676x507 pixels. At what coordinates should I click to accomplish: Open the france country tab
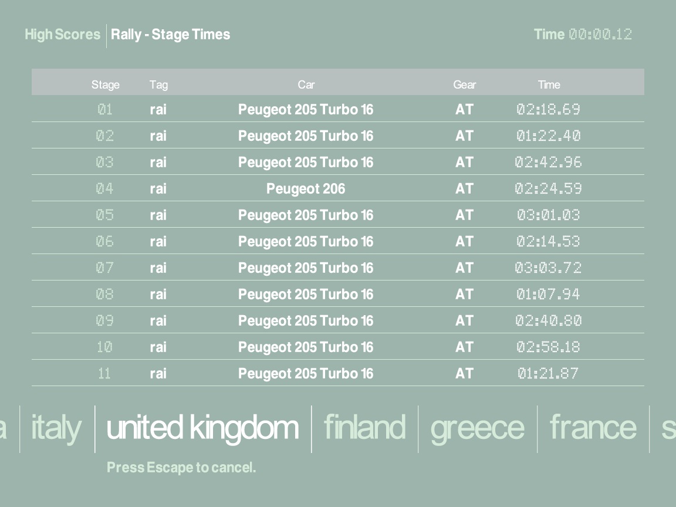tap(593, 428)
